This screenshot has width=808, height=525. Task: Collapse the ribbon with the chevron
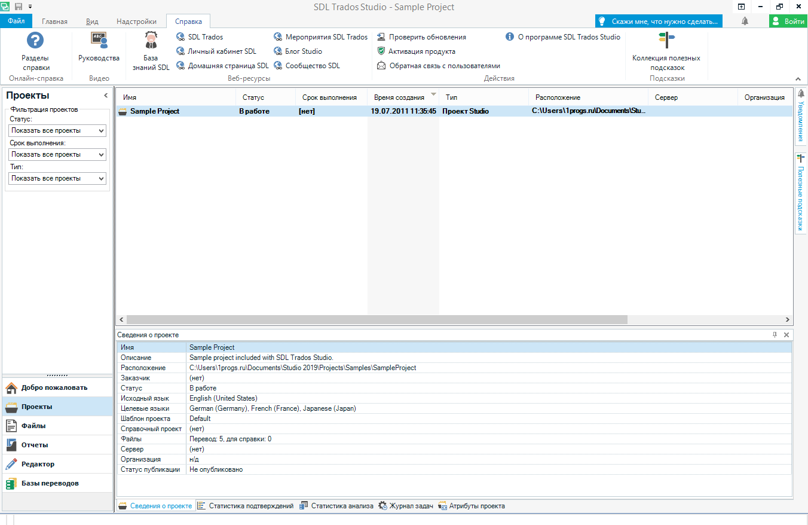(798, 79)
